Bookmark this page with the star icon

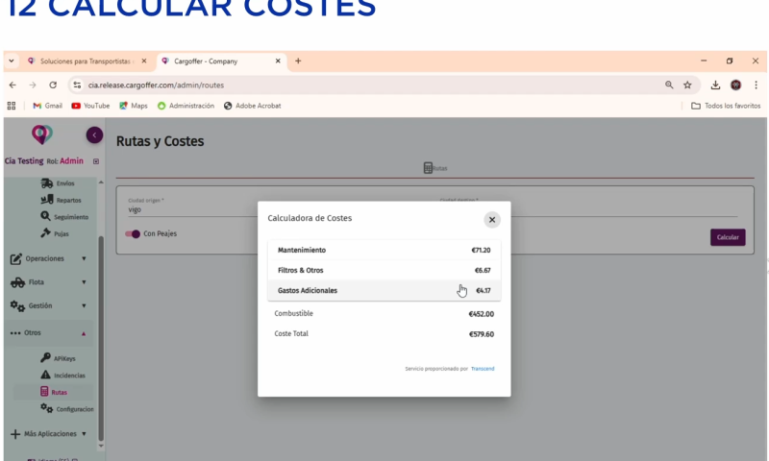(x=687, y=85)
